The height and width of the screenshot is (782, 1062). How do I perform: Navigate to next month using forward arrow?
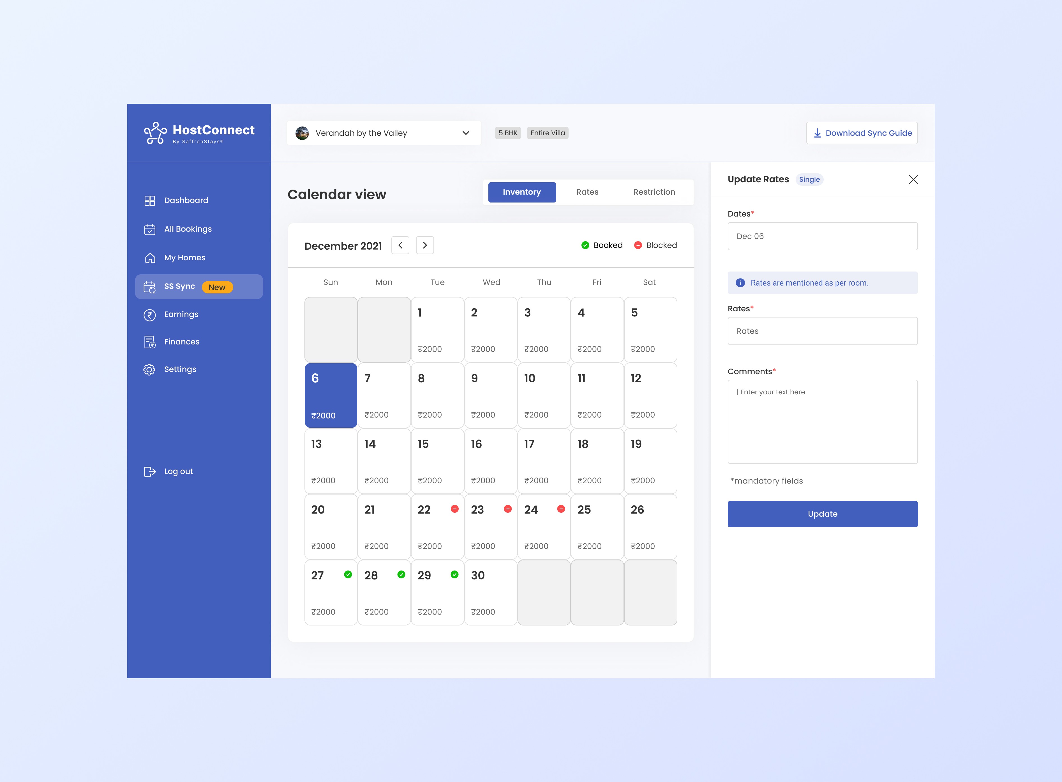pos(426,244)
